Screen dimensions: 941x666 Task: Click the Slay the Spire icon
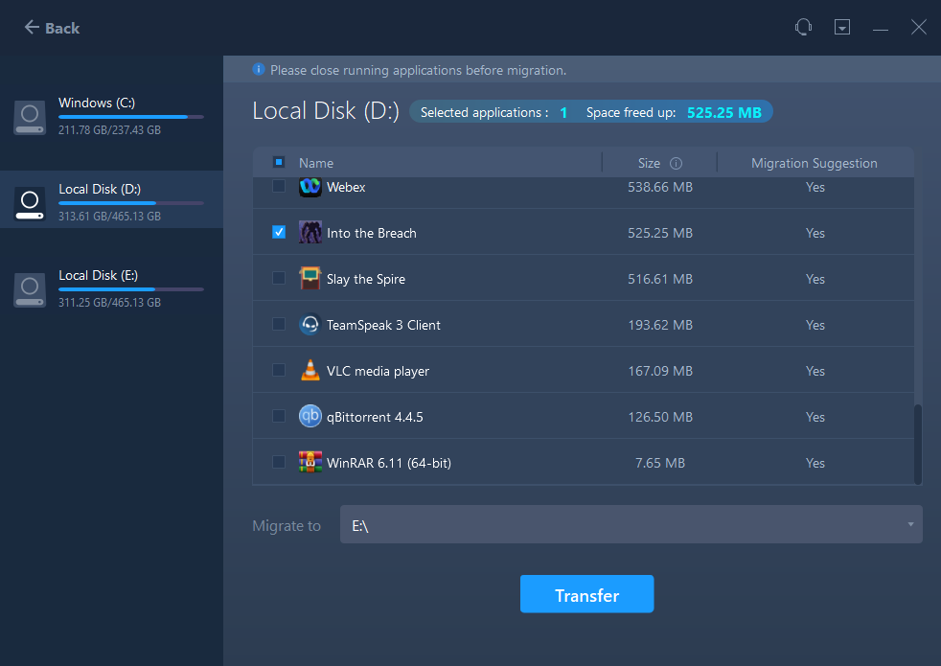click(x=310, y=279)
